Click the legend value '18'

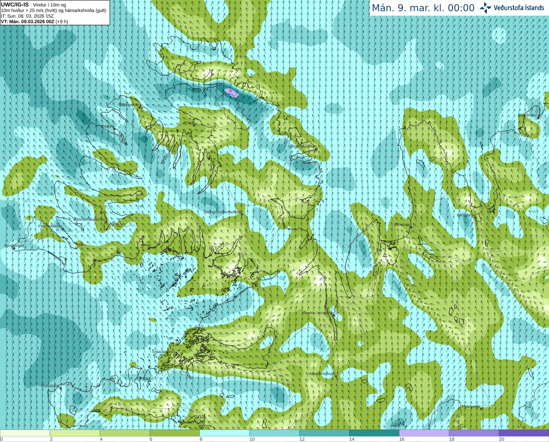(x=452, y=439)
